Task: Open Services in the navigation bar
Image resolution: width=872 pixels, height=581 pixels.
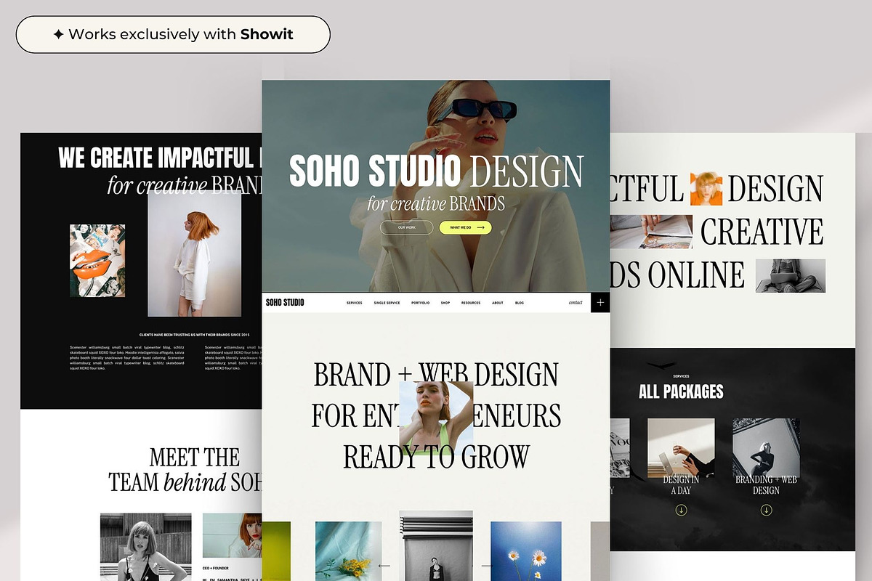Action: tap(355, 303)
